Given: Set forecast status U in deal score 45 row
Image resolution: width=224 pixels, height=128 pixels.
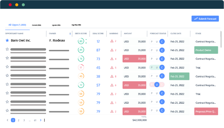Looking at the screenshot, I should click(x=157, y=68).
